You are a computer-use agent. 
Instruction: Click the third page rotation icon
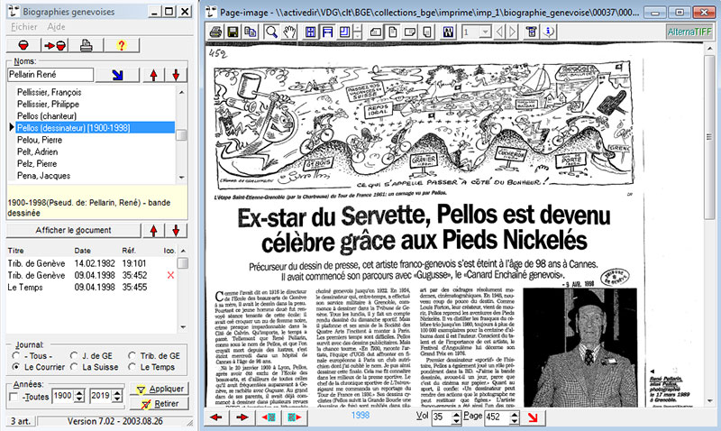(410, 32)
